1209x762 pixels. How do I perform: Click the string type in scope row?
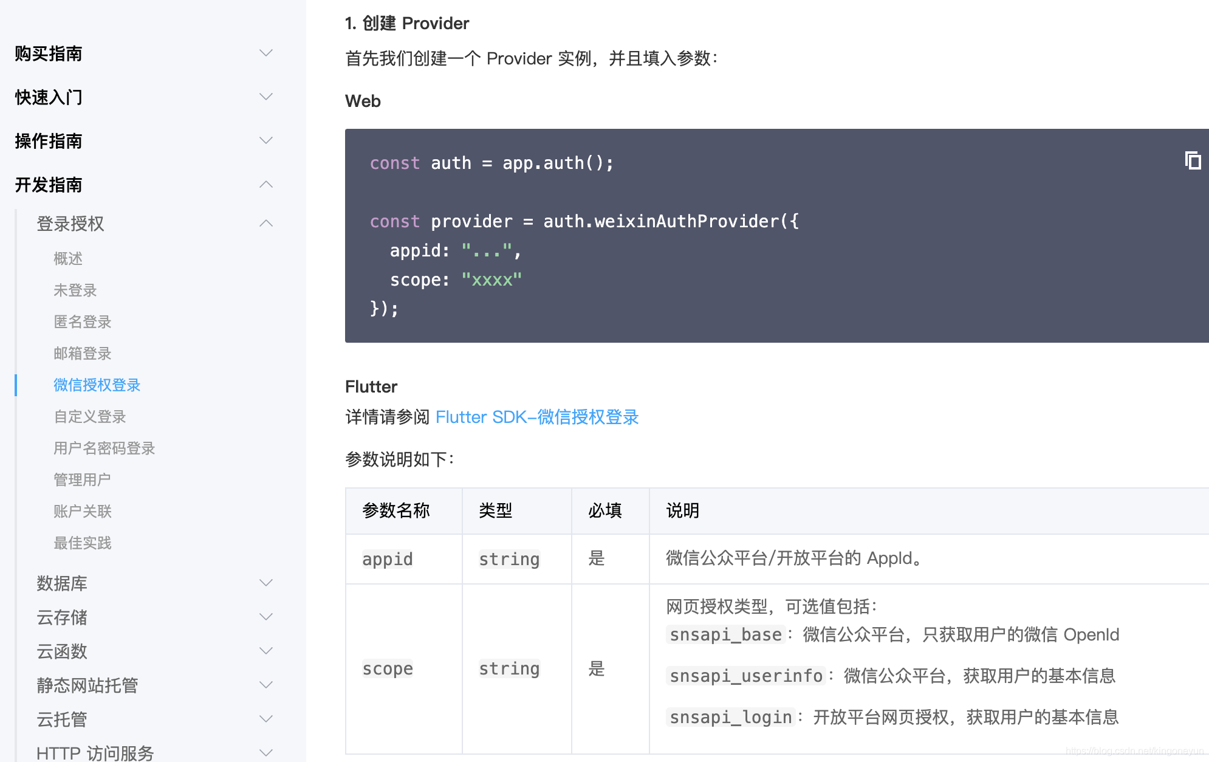(x=509, y=668)
